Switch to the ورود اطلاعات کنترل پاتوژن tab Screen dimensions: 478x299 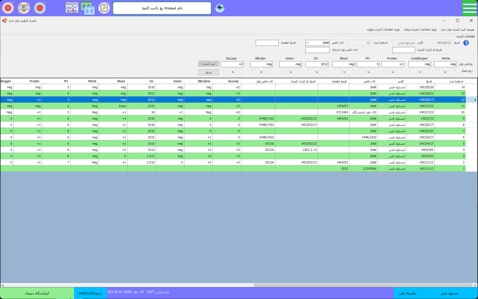tap(383, 30)
